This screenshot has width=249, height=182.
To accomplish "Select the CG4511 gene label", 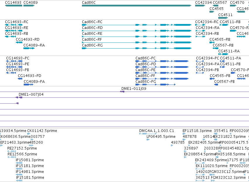I will (225, 15).
